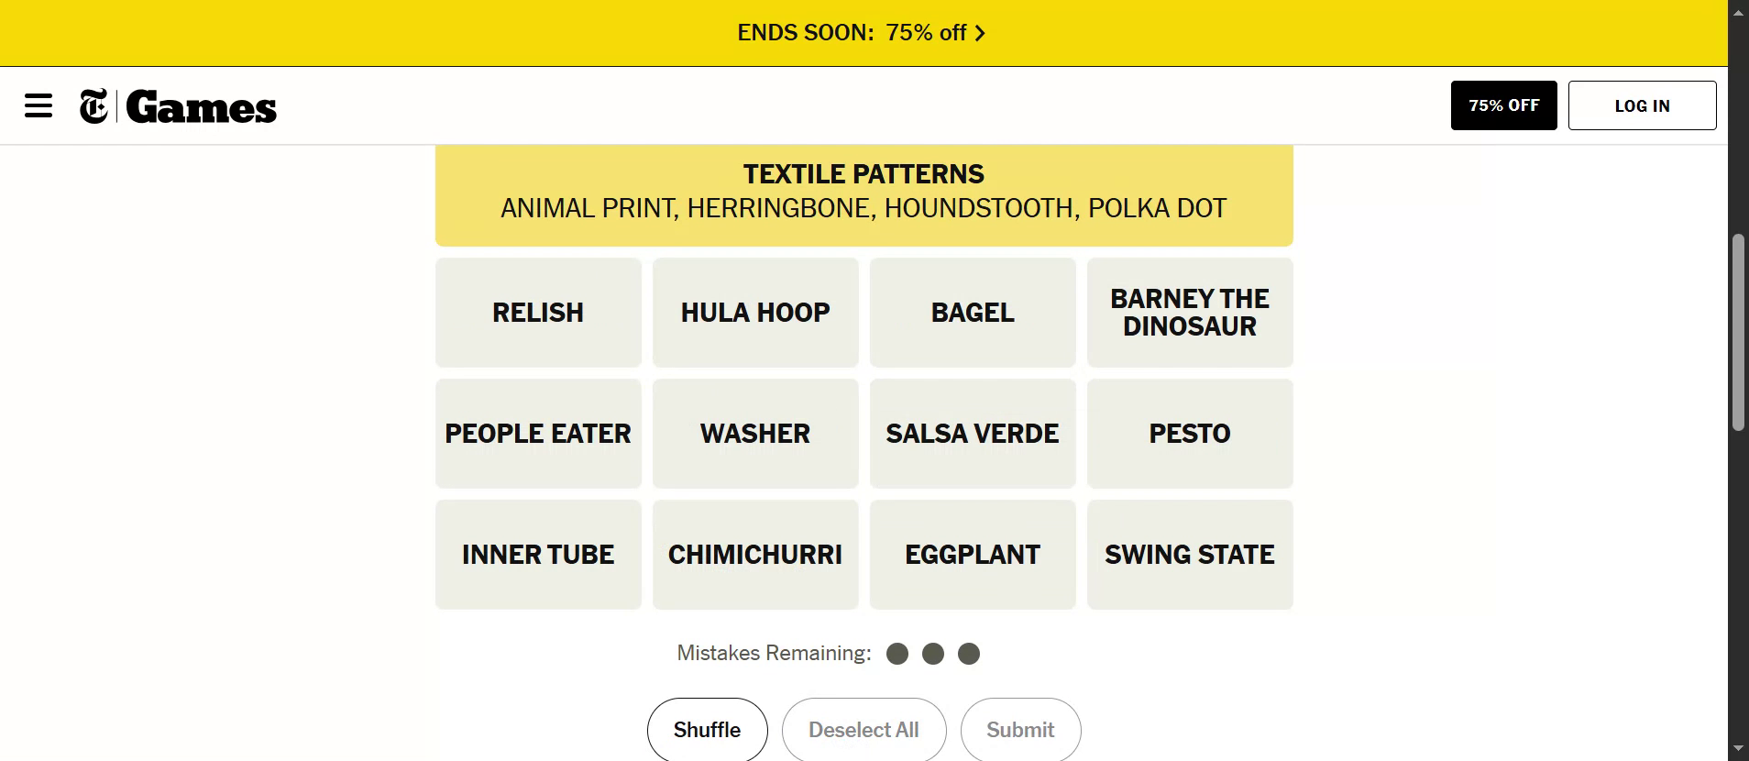Click the Shuffle button
The width and height of the screenshot is (1749, 761).
coord(707,730)
